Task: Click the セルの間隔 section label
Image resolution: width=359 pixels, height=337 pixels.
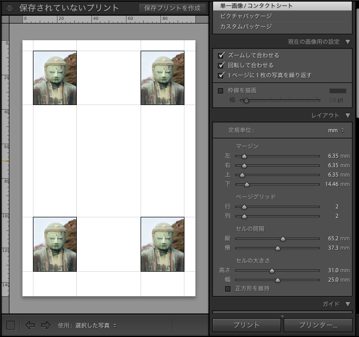Action: tap(250, 229)
